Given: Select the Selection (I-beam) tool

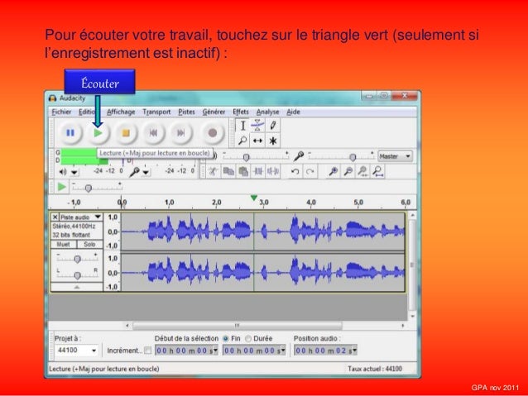Looking at the screenshot, I should (x=242, y=126).
